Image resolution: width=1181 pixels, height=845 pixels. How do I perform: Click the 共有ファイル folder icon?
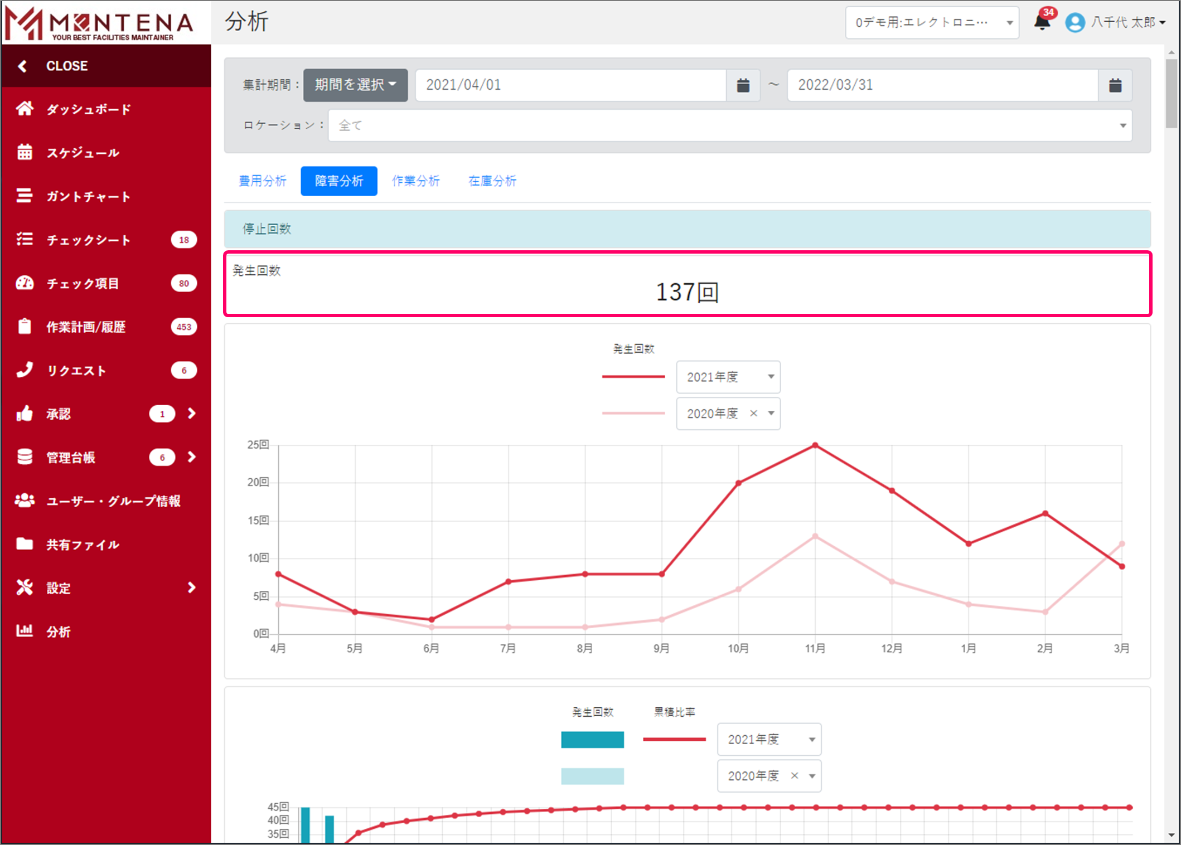click(x=25, y=544)
